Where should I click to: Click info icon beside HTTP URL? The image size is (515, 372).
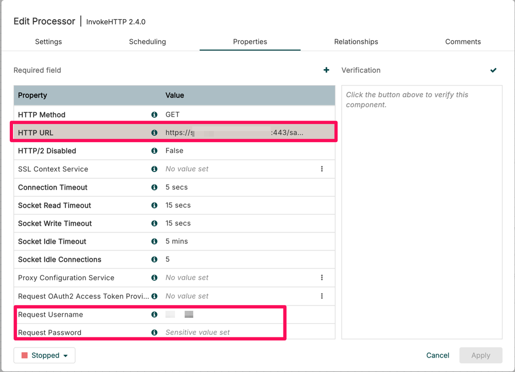click(154, 133)
